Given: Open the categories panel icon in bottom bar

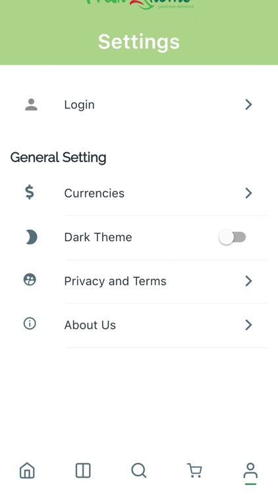Looking at the screenshot, I should point(83,470).
